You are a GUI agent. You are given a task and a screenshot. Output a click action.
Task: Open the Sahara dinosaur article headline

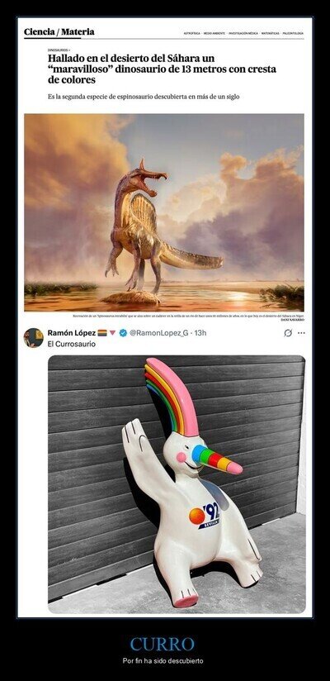(162, 69)
